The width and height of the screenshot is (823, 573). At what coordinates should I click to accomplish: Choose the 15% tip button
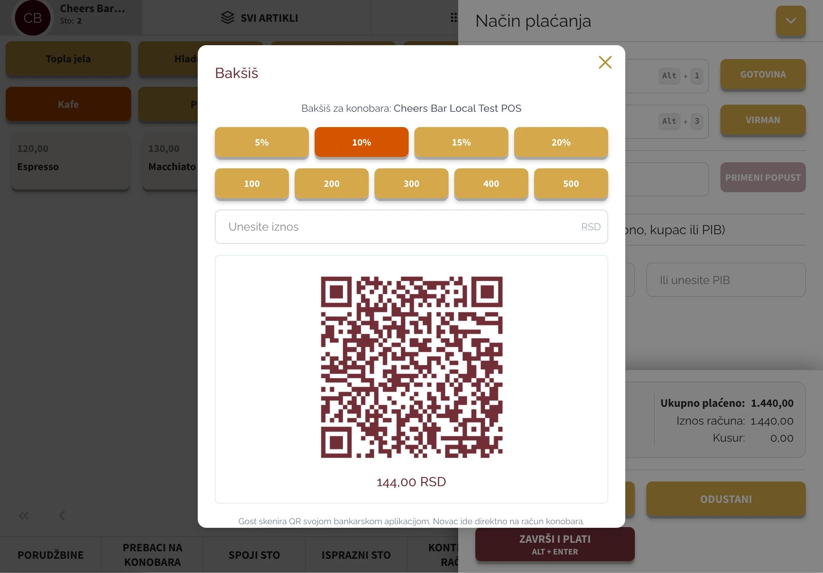pyautogui.click(x=461, y=142)
